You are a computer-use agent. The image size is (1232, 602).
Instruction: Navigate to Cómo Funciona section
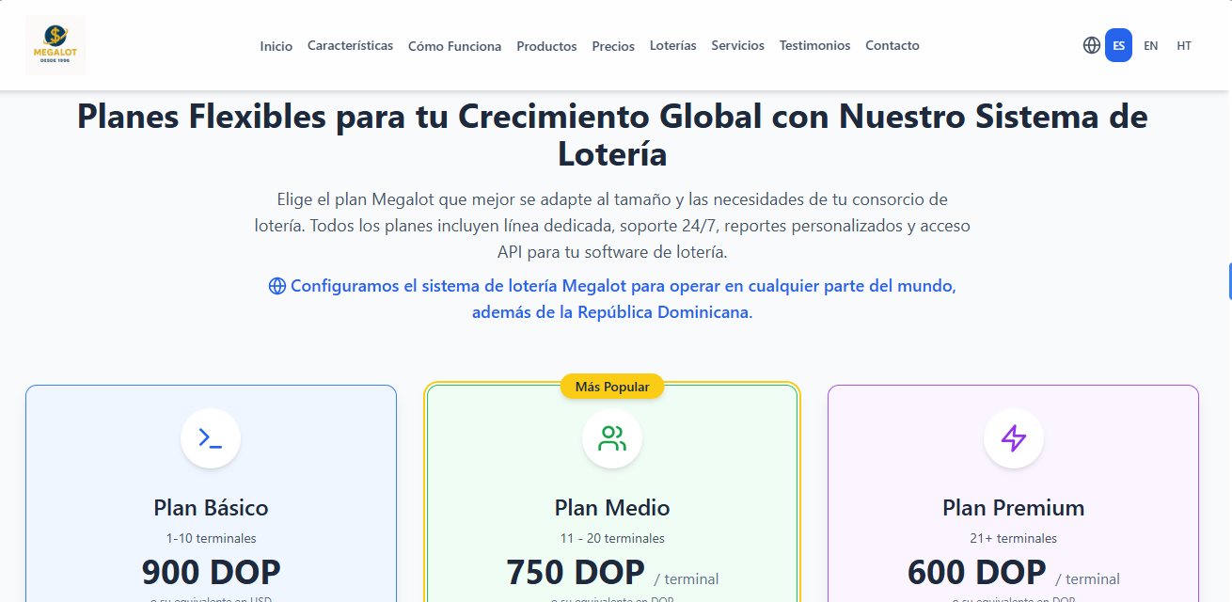click(454, 46)
